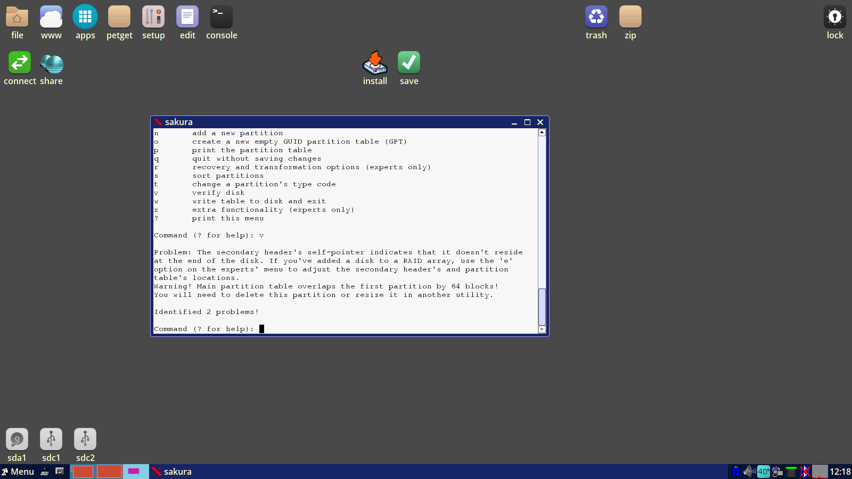Click the battery status tray icon
This screenshot has width=852, height=479.
(736, 472)
